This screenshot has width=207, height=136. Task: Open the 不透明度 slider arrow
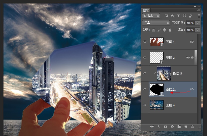(197, 23)
